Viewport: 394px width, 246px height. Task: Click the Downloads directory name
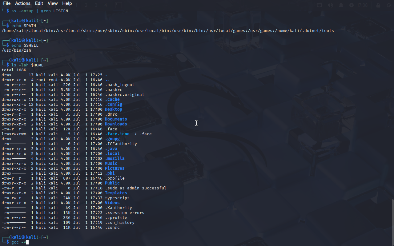(x=116, y=124)
